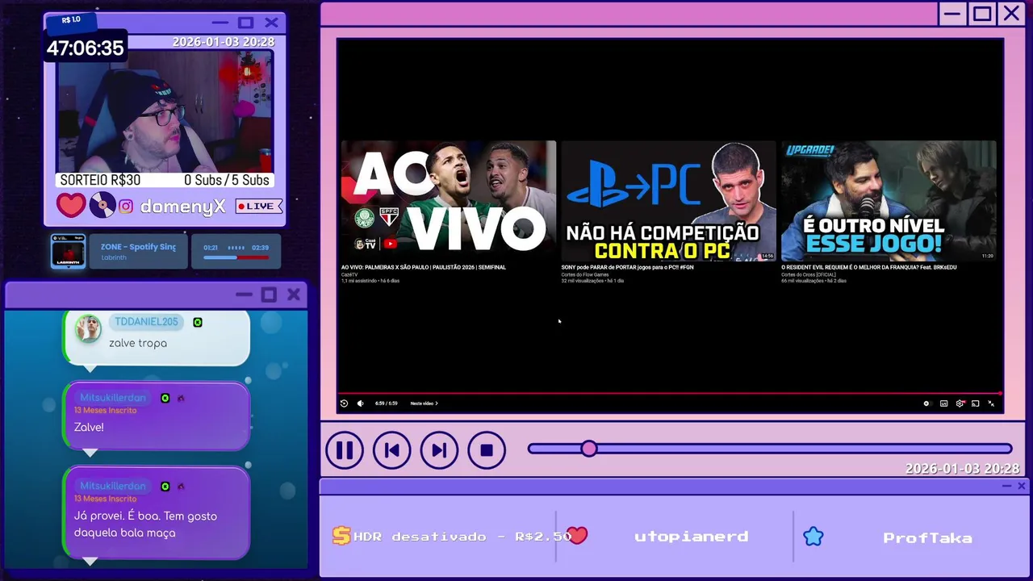Close the chat window with its X

(294, 295)
